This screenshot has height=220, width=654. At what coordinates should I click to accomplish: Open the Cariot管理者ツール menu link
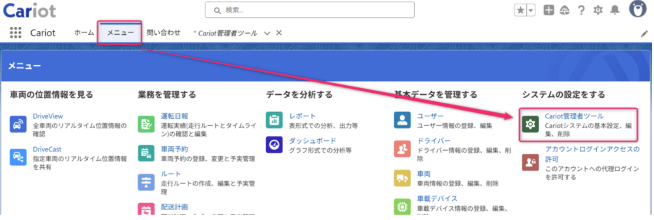click(x=574, y=116)
